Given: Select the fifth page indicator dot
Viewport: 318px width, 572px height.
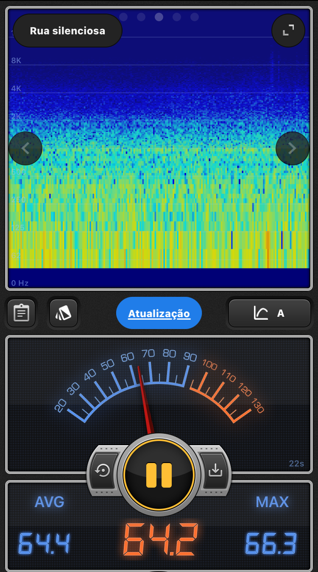Looking at the screenshot, I should click(195, 17).
